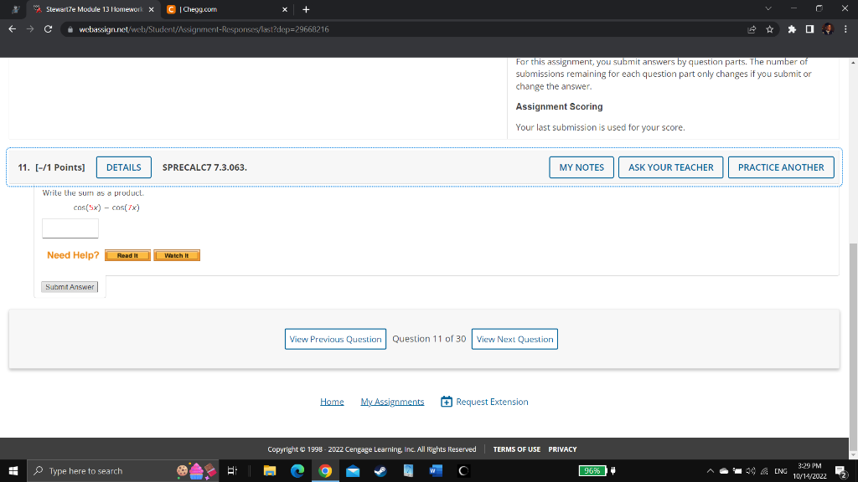Viewport: 858px width, 482px height.
Task: Close the Chegg.com tab
Action: [x=285, y=9]
